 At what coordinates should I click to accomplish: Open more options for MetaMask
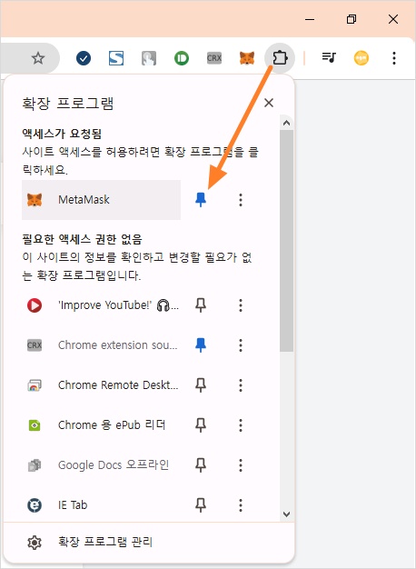(x=241, y=200)
